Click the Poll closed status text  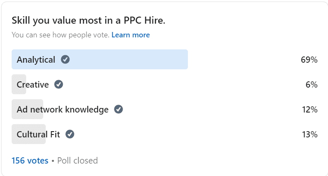coord(77,161)
